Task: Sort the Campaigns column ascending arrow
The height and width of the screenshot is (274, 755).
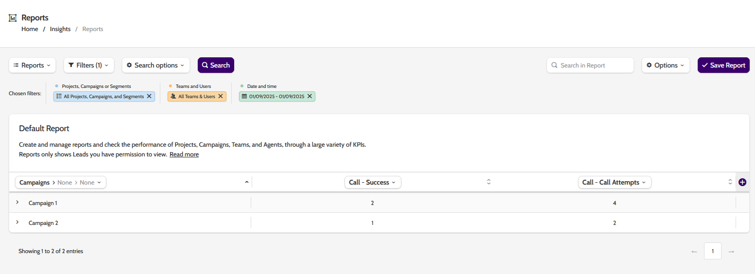Action: 246,182
